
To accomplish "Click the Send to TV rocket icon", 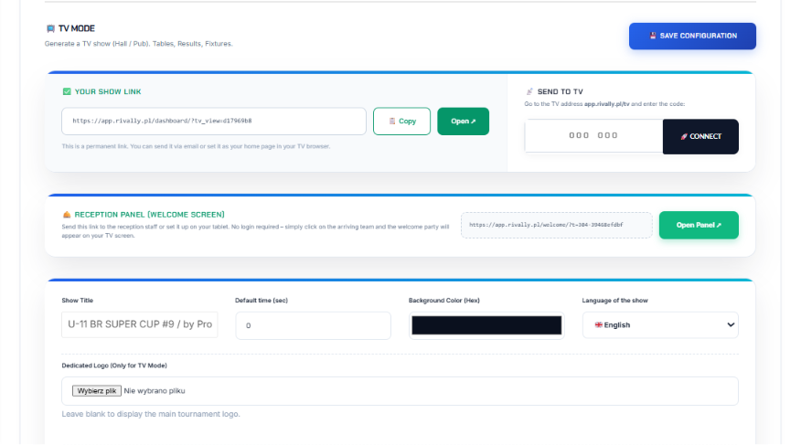I will 529,92.
